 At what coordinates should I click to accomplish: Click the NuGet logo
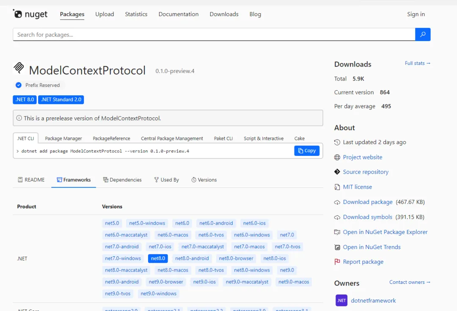(x=30, y=14)
